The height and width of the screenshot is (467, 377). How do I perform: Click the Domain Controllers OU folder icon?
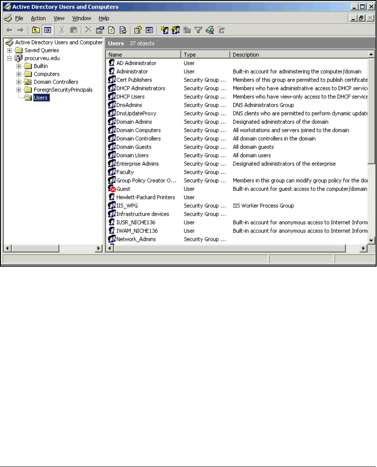pos(28,82)
